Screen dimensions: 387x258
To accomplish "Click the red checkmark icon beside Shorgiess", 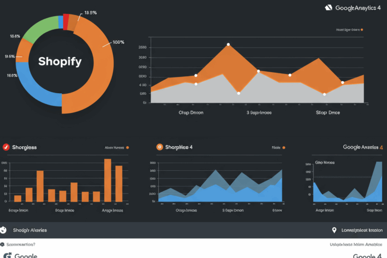I will pos(6,147).
